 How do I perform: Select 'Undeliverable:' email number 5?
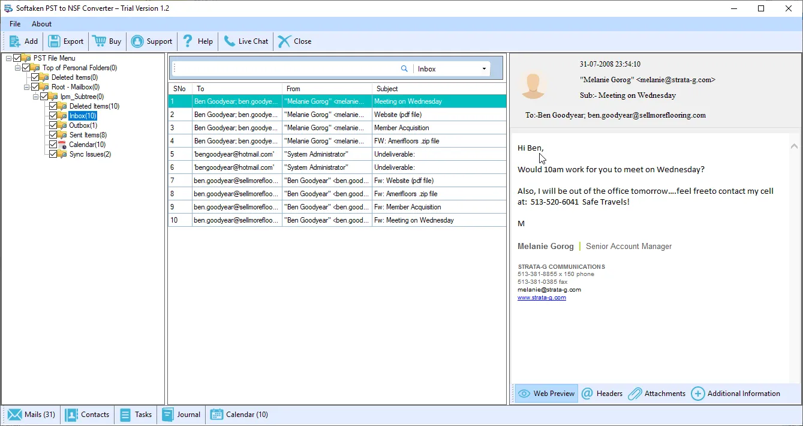337,154
